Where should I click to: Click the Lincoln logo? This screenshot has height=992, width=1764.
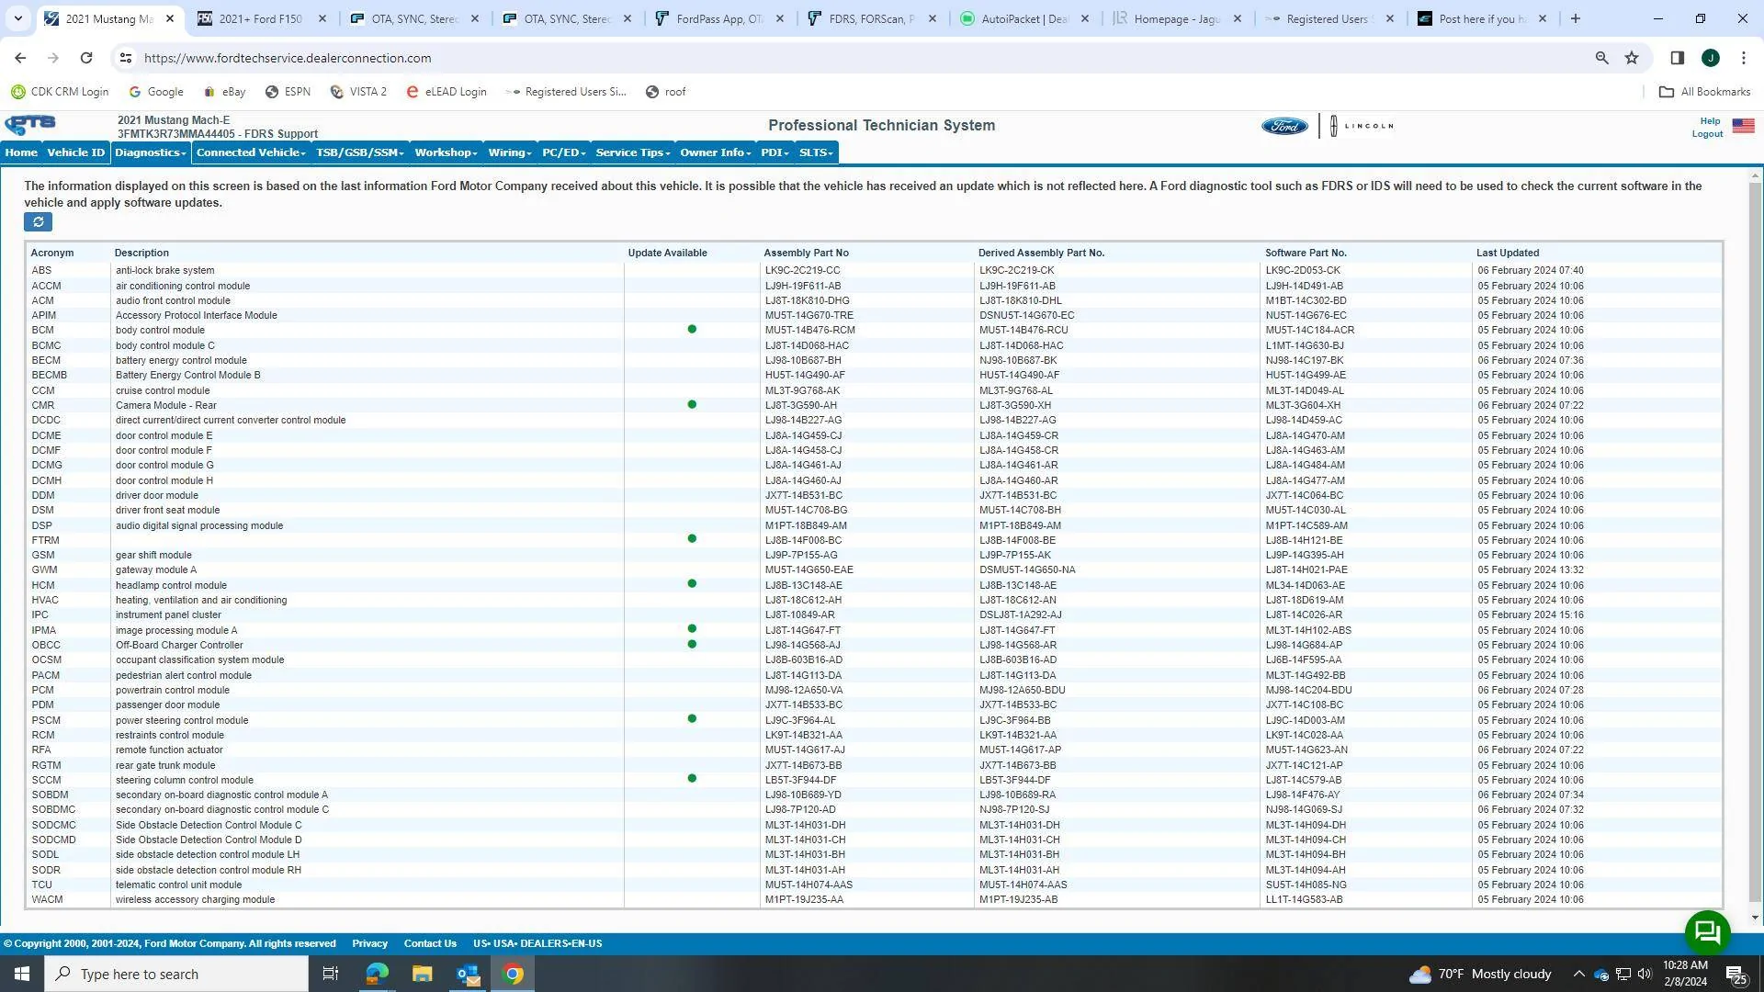[x=1362, y=126]
